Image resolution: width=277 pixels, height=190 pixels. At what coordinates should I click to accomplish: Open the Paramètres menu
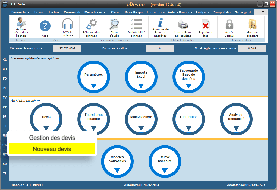pos(20,12)
